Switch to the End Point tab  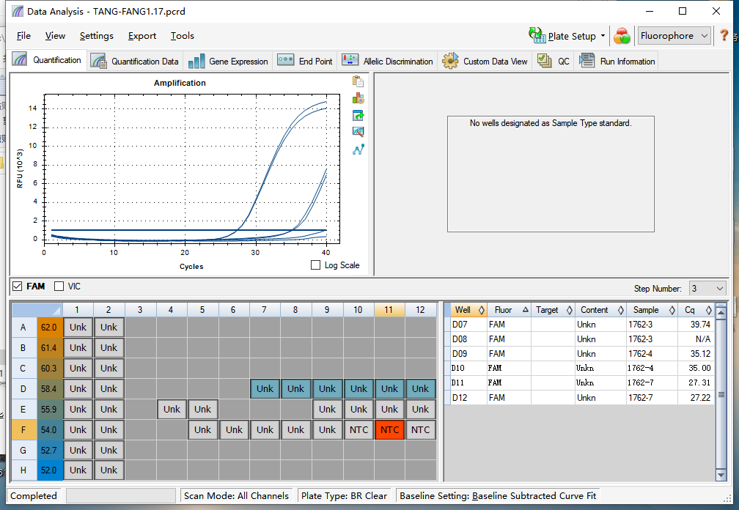click(305, 62)
